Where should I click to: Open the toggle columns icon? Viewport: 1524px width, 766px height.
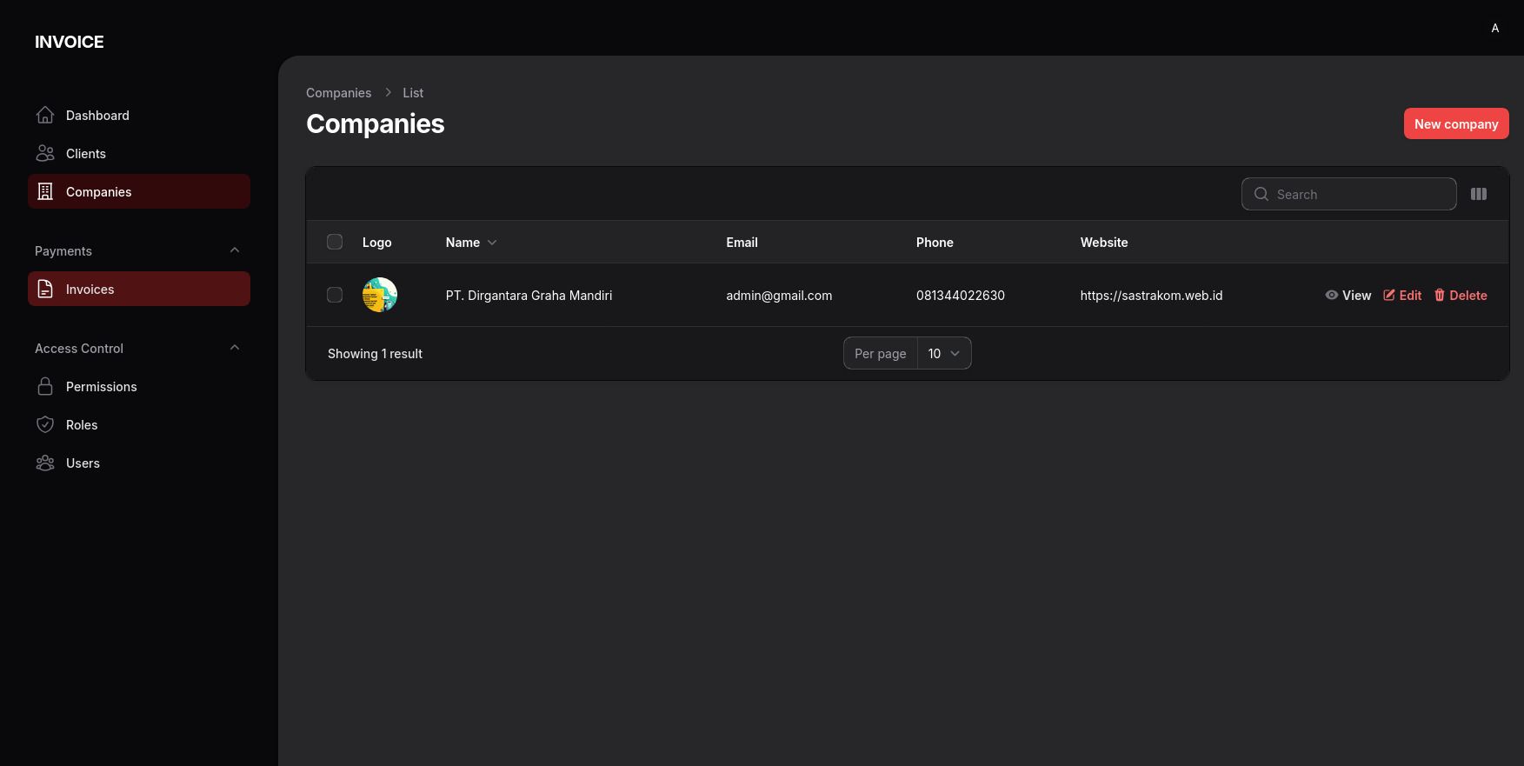click(1478, 194)
